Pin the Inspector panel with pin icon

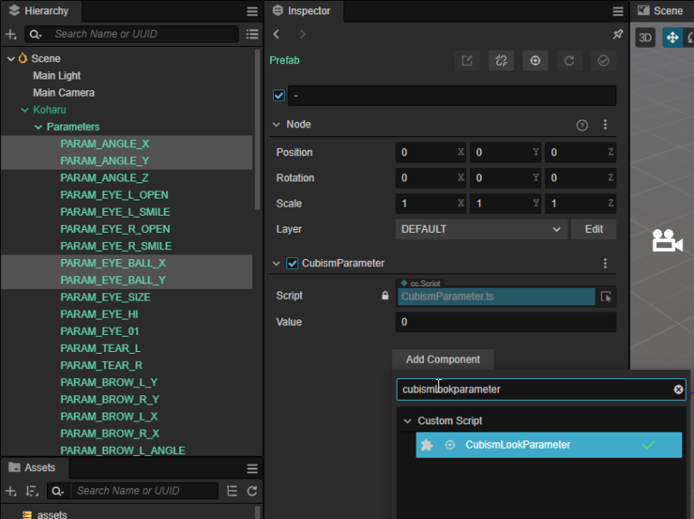point(617,34)
